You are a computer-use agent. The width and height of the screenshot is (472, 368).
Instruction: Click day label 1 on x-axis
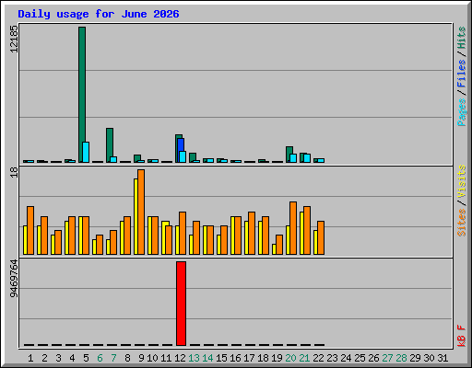[30, 358]
